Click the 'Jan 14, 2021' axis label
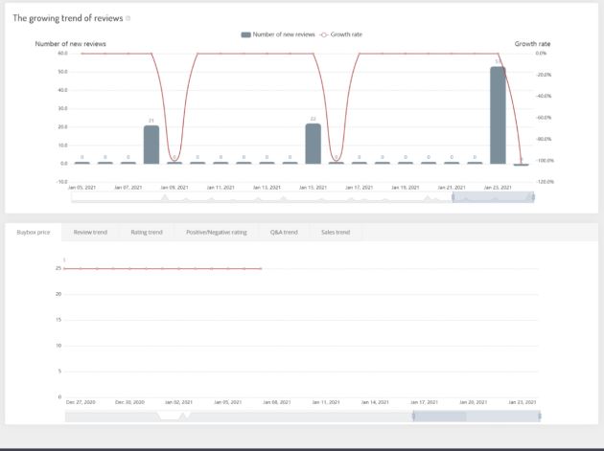The image size is (604, 451). tap(375, 402)
